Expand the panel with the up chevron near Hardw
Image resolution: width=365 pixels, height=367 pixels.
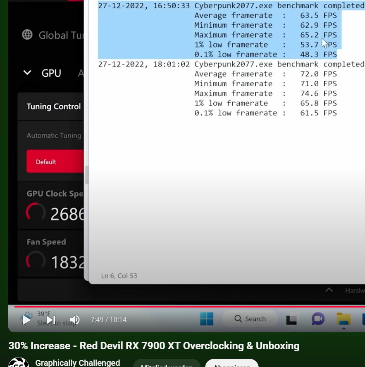[329, 290]
